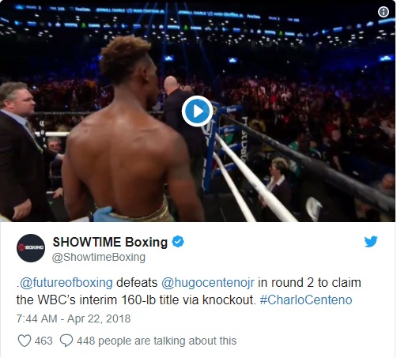Click the tweet body text
This screenshot has height=358, width=397.
coord(188,291)
